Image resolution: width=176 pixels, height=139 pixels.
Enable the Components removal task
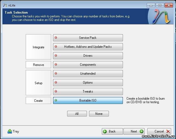(88, 65)
